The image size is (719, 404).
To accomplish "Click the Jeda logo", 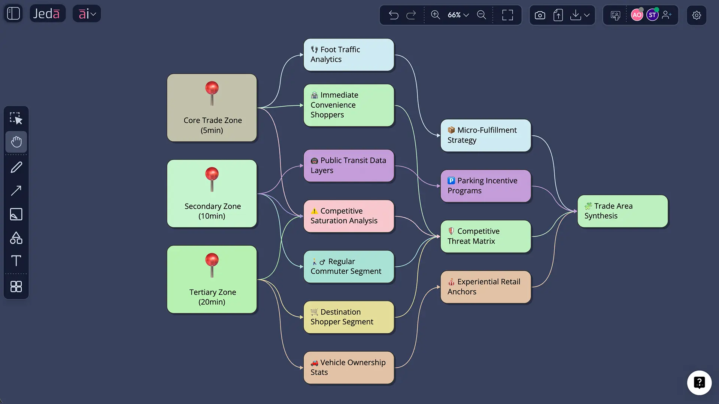I will pos(48,13).
